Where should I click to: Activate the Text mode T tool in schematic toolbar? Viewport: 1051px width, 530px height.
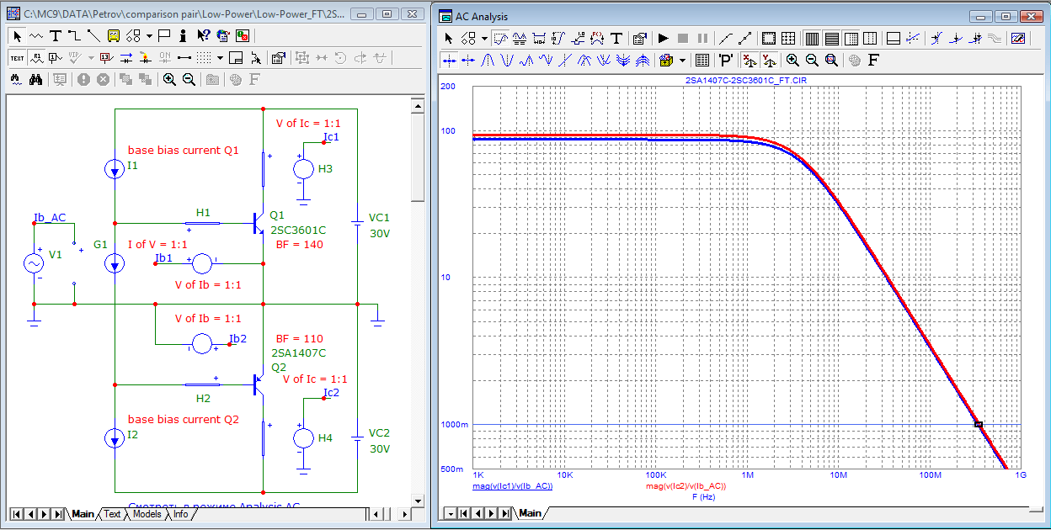[55, 36]
